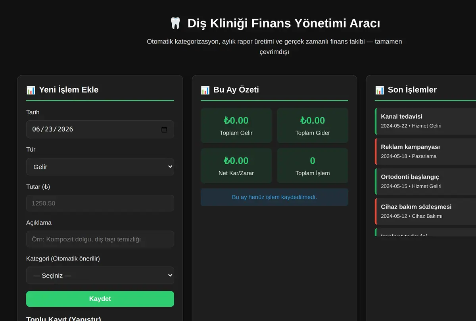This screenshot has width=476, height=321.
Task: Click the Toplam İşlem summary card
Action: coord(313,166)
